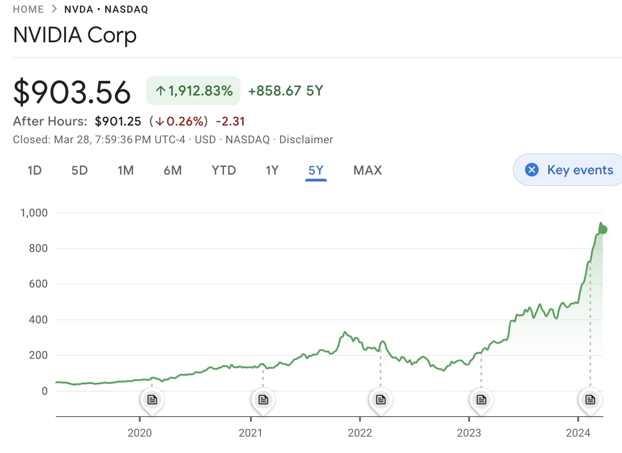
Task: Select the MAX time range
Action: 367,170
